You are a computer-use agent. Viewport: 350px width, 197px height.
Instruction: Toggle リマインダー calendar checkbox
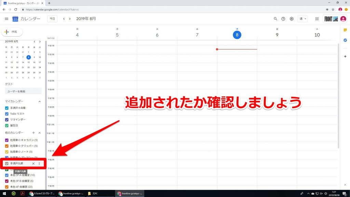(x=7, y=120)
